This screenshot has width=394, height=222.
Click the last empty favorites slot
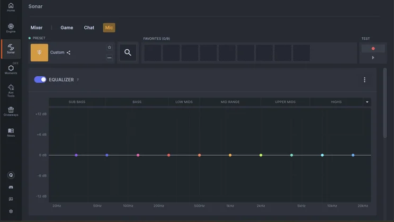(301, 53)
